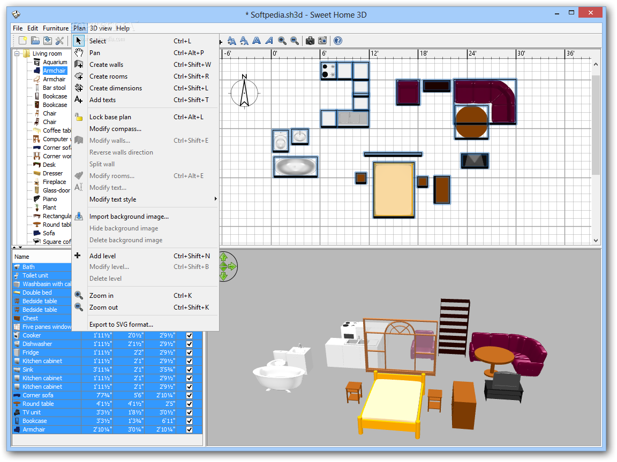This screenshot has height=462, width=617.
Task: Open the Edit menu
Action: tap(33, 28)
